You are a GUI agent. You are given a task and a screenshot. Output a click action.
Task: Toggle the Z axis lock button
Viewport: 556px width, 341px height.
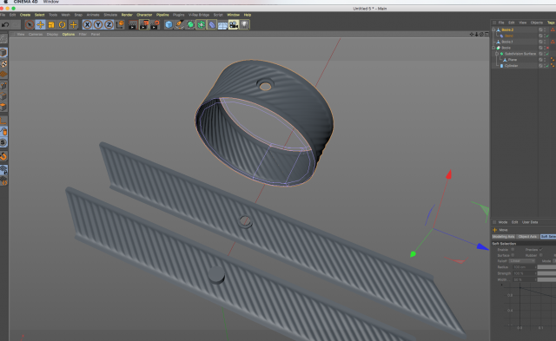[109, 24]
